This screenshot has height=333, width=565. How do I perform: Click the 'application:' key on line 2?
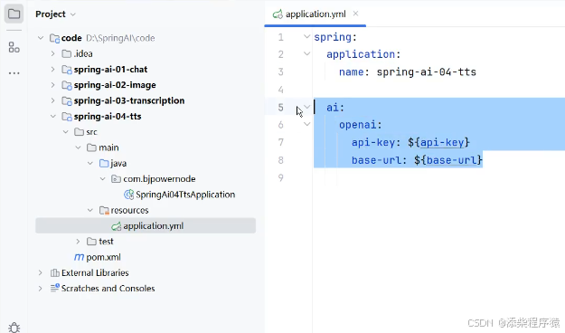[x=363, y=54]
